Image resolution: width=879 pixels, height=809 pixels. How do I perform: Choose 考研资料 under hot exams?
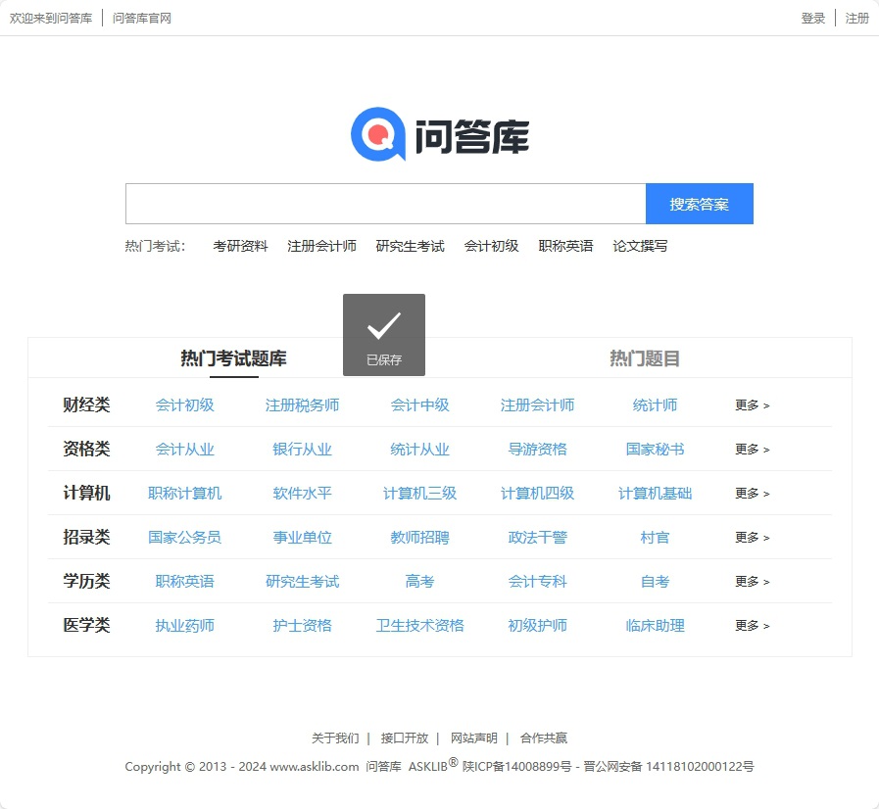pyautogui.click(x=240, y=246)
